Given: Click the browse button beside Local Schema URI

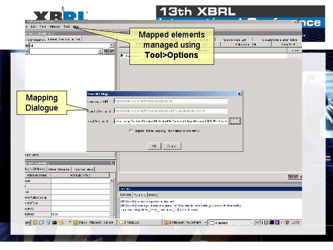Looking at the screenshot, I should [235, 121].
